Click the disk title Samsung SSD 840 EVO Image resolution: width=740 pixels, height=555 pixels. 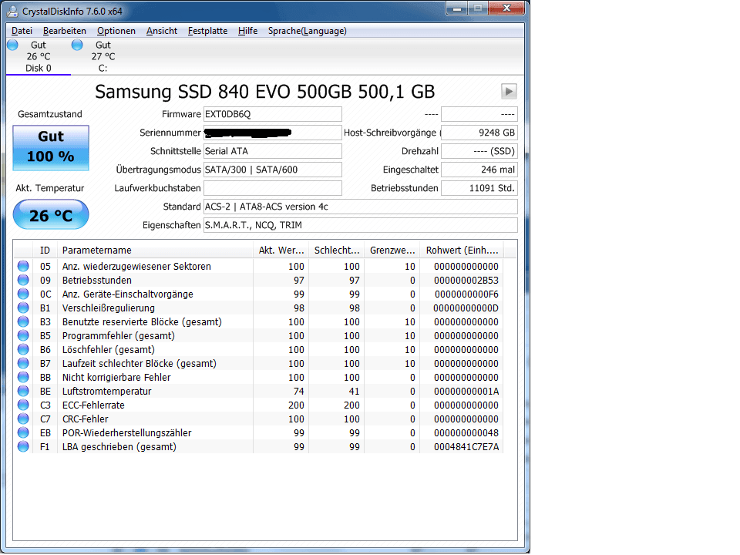click(264, 92)
